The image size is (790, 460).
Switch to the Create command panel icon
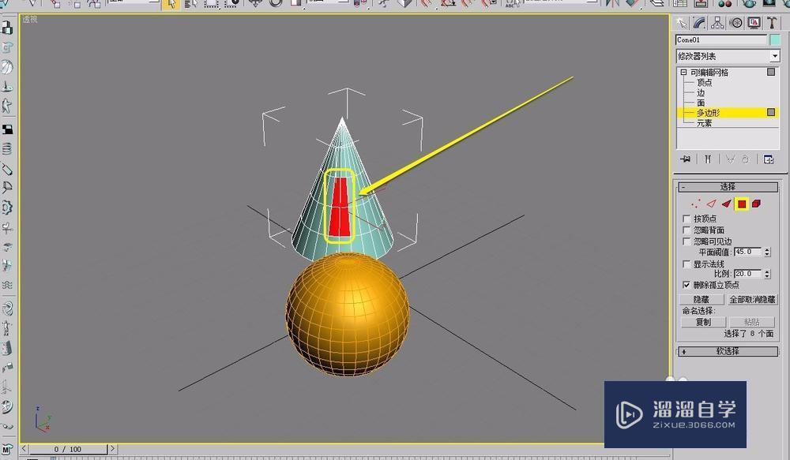point(683,23)
